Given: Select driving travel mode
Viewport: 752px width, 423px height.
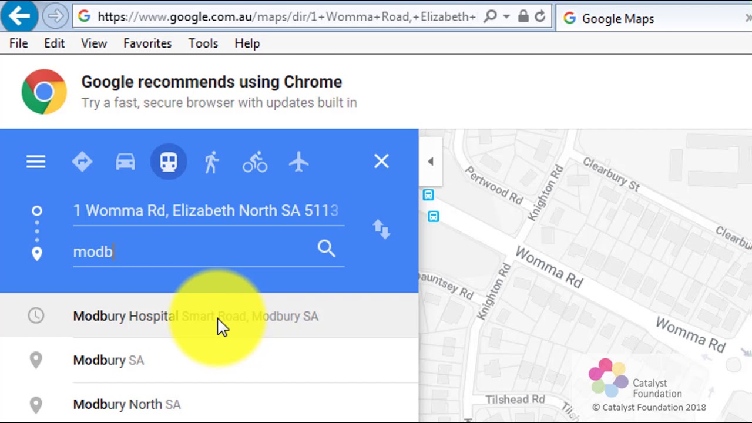Looking at the screenshot, I should [125, 162].
